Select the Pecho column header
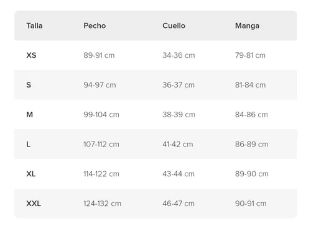The height and width of the screenshot is (229, 311). (95, 25)
